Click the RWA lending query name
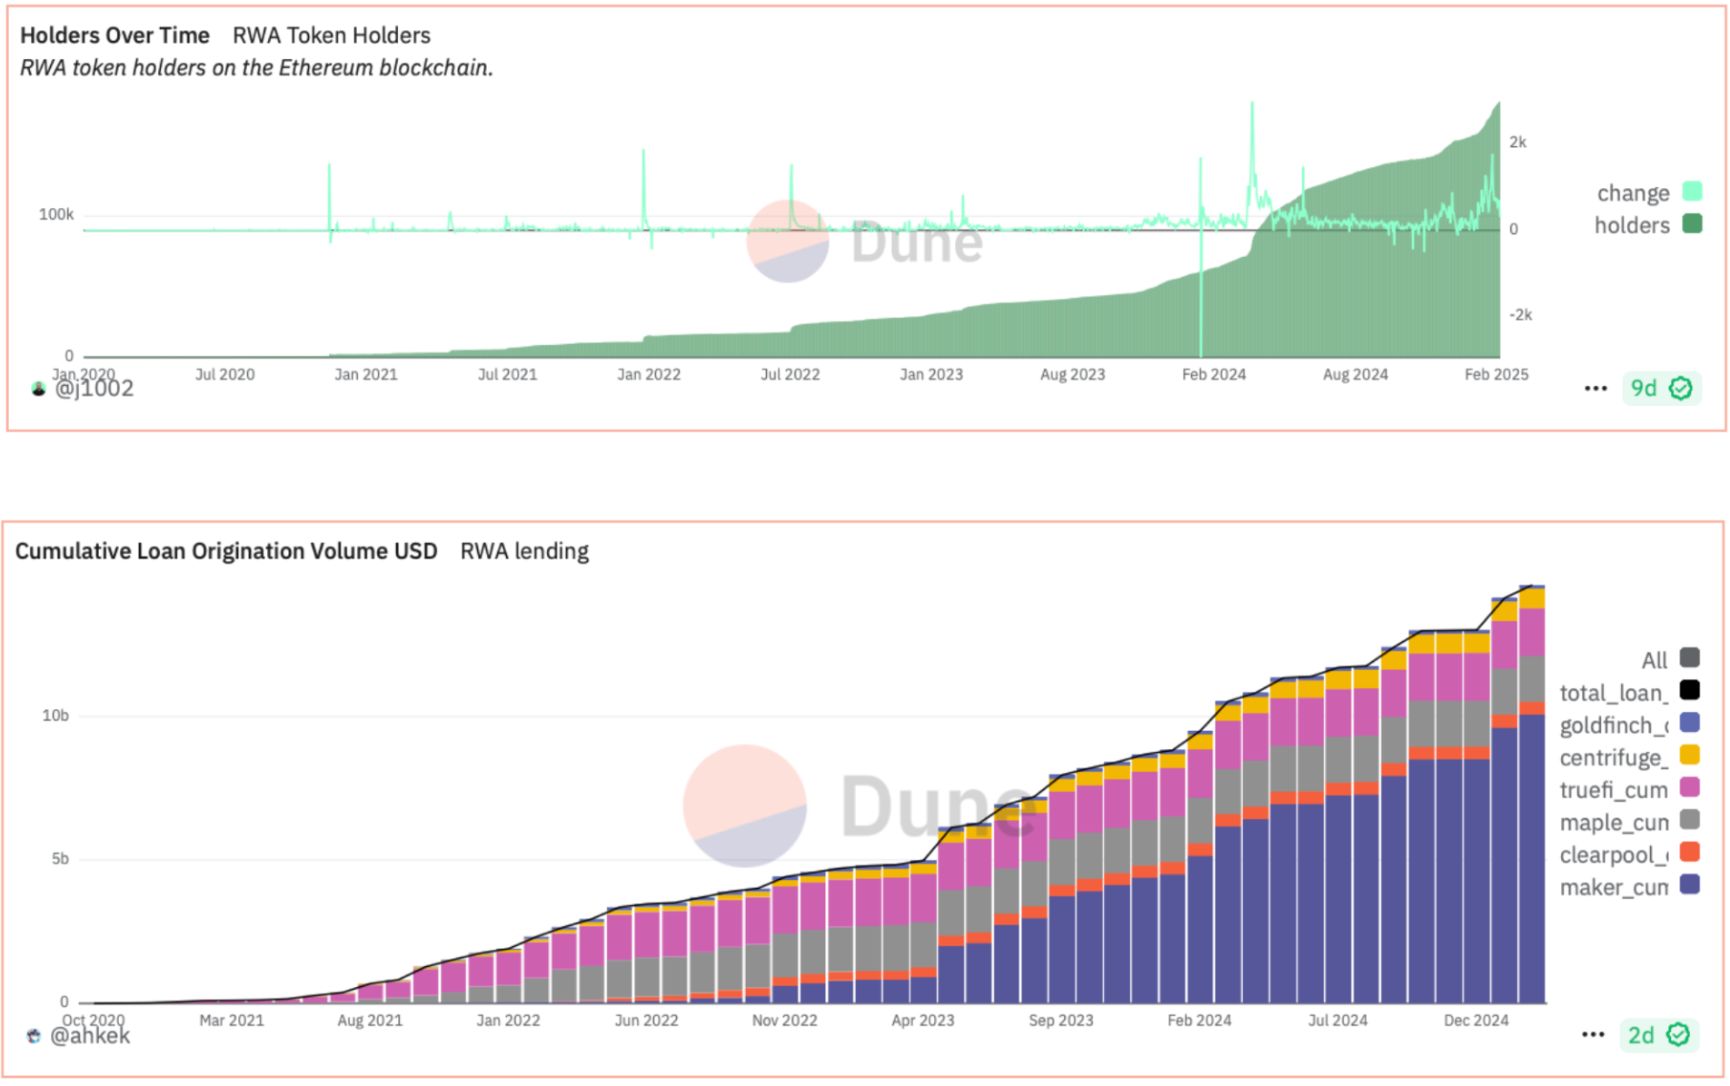1730x1086 pixels. coord(524,551)
